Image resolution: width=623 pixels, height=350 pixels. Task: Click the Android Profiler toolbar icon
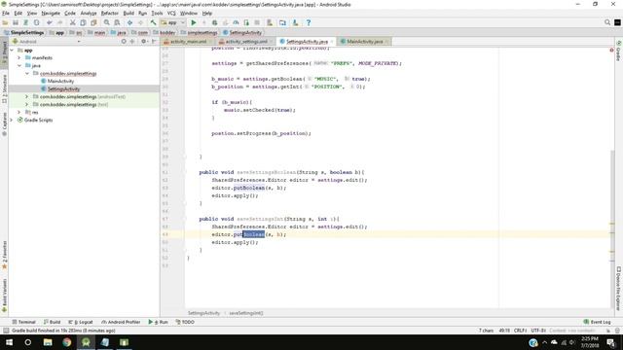[236, 22]
